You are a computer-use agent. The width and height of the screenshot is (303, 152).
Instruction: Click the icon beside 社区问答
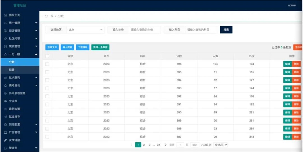tap(5, 39)
